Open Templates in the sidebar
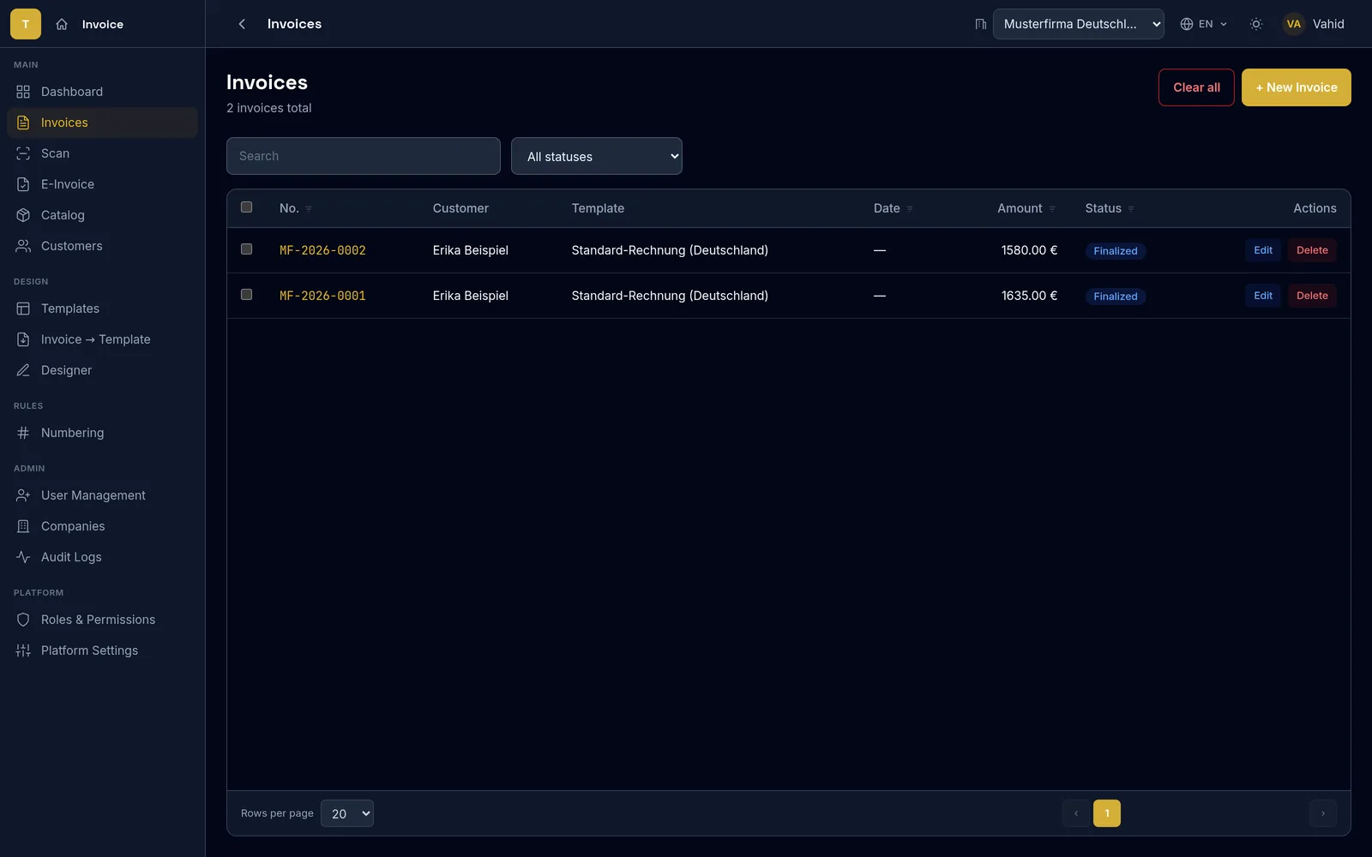1372x857 pixels. click(x=102, y=309)
